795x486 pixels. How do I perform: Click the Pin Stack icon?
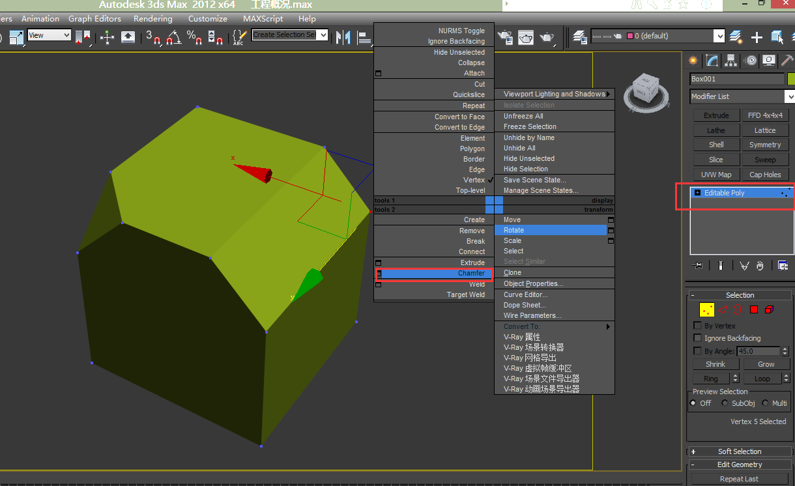(x=699, y=265)
